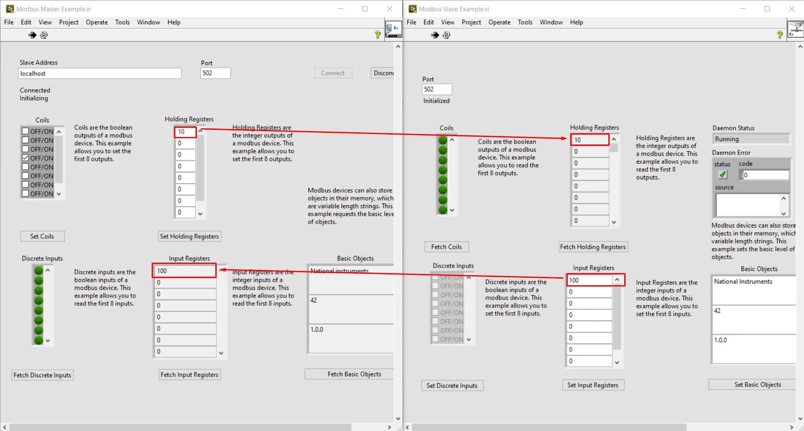Click the Fetch Basic Objects button
804x431 pixels.
[x=349, y=374]
